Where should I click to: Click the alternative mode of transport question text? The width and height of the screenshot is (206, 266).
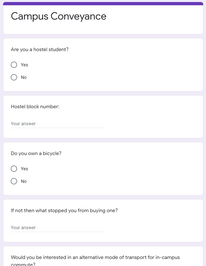coord(95,257)
